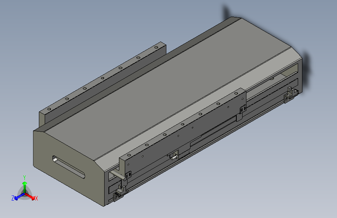Select the oblong slot on the end cap
Viewport: 337px width, 218px height.
point(68,167)
